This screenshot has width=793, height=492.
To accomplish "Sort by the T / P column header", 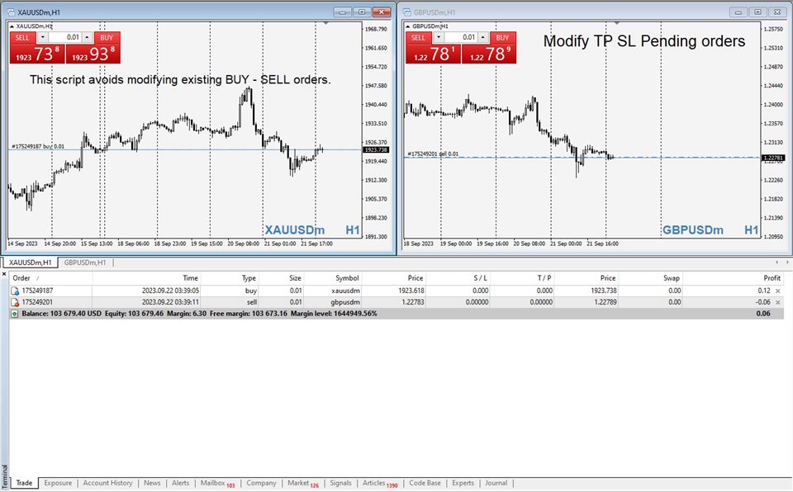I will (522, 278).
